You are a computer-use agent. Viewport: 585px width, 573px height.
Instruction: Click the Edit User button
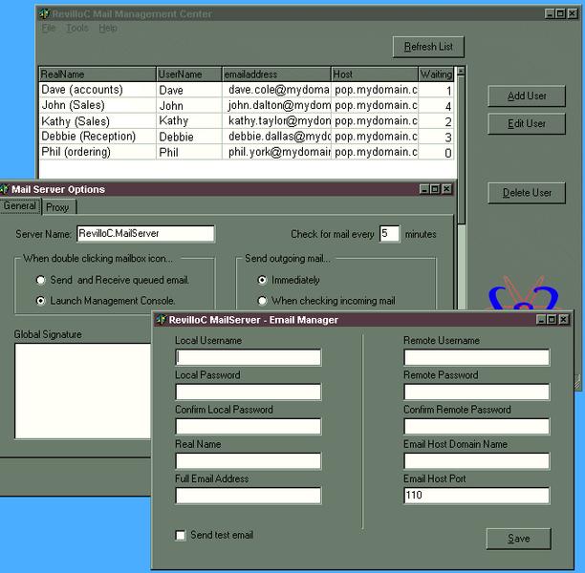[527, 123]
